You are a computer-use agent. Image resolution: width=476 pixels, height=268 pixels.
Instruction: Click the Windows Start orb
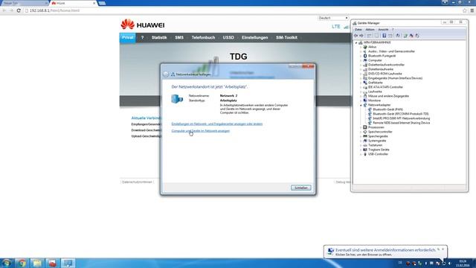pyautogui.click(x=7, y=263)
